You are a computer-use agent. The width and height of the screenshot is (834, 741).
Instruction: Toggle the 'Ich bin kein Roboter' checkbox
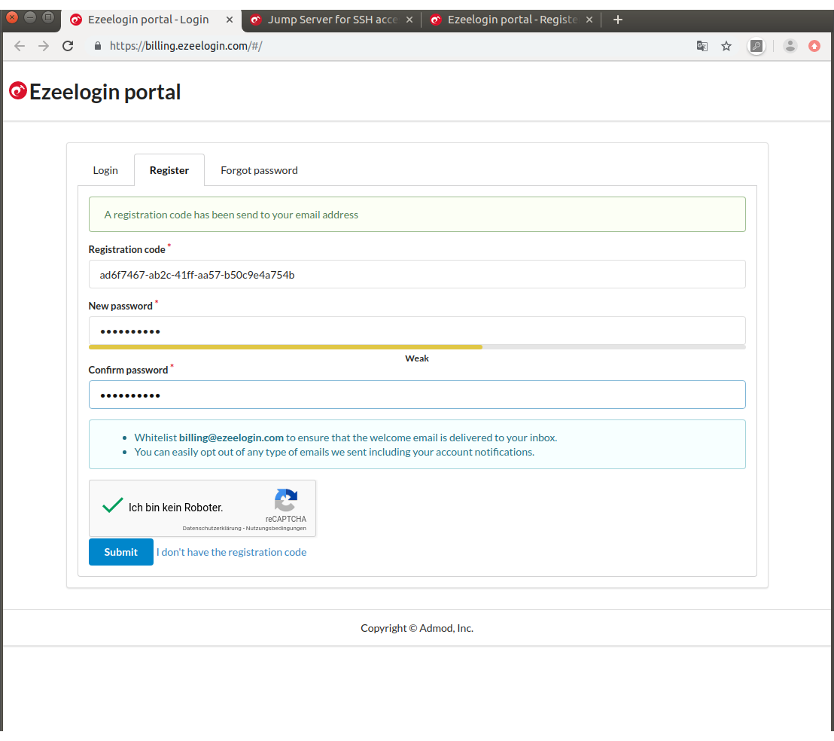click(113, 506)
